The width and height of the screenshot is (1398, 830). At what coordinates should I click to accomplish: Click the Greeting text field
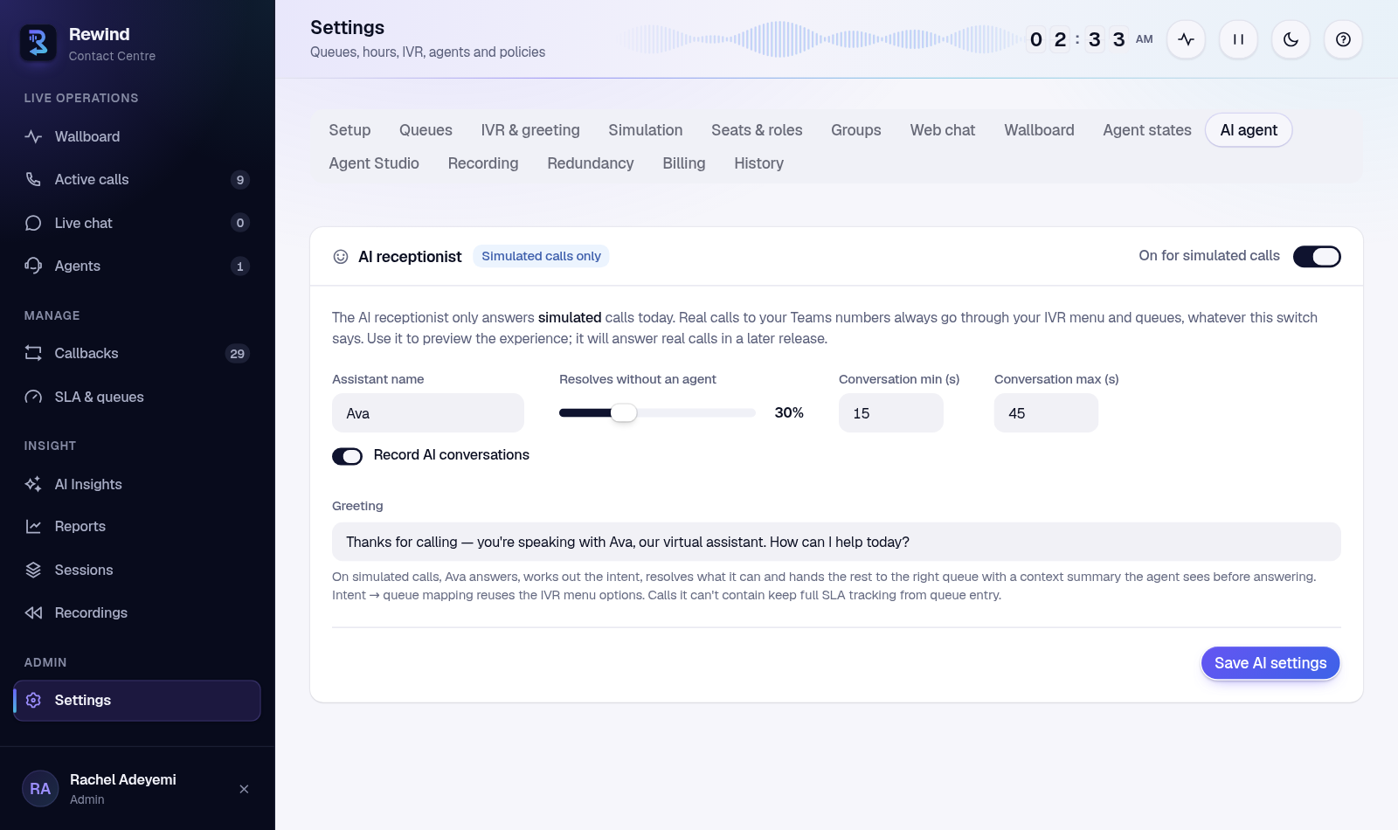tap(836, 542)
